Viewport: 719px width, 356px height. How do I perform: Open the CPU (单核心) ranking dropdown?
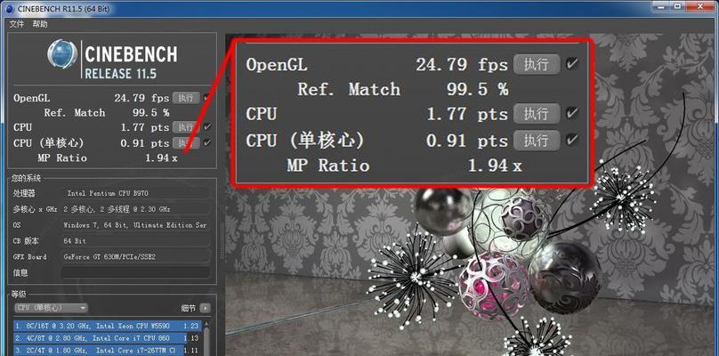pyautogui.click(x=51, y=308)
